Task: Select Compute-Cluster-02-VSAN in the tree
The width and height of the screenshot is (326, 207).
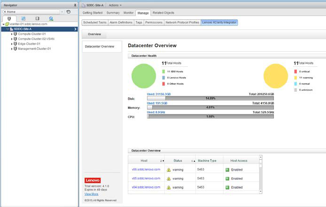Action: [36, 39]
